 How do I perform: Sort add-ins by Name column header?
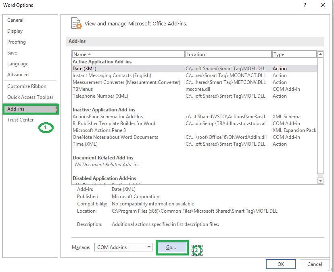[x=128, y=54]
